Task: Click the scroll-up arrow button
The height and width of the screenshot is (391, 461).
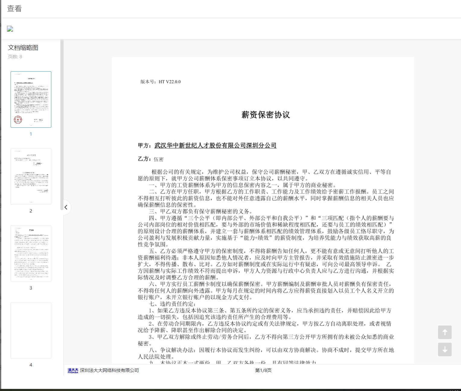Action: point(445,332)
